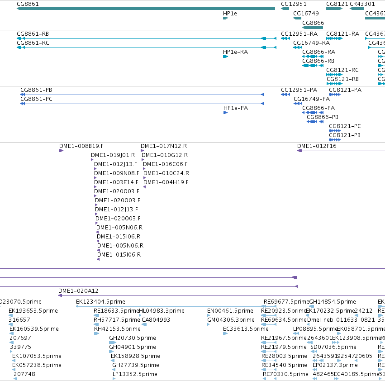385x381 pixels.
Task: Click the EST labeled 316657
Action: [x=19, y=320]
